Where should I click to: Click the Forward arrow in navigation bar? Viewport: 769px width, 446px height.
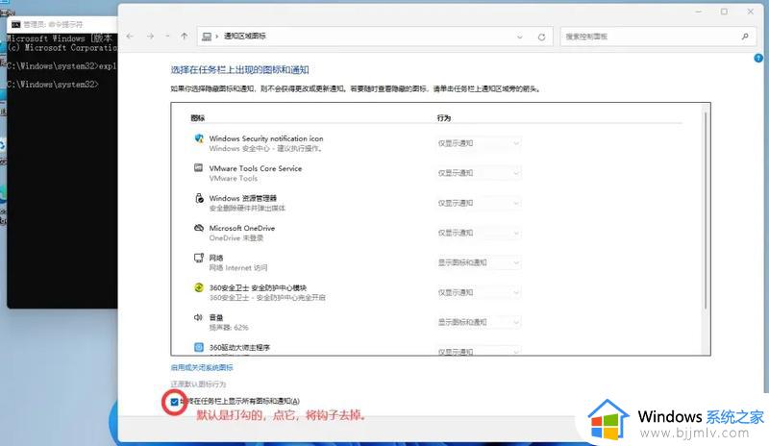coord(150,37)
